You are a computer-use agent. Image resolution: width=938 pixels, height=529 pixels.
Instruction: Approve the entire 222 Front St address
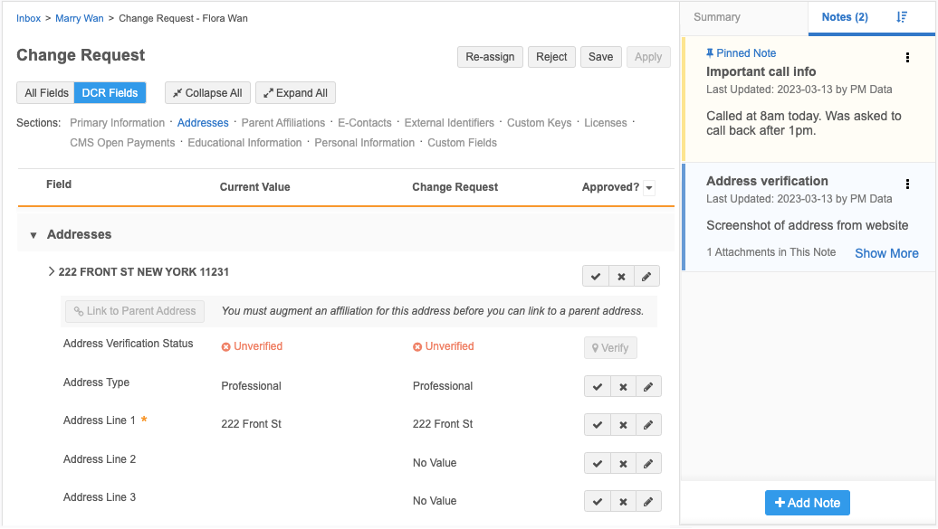tap(596, 277)
